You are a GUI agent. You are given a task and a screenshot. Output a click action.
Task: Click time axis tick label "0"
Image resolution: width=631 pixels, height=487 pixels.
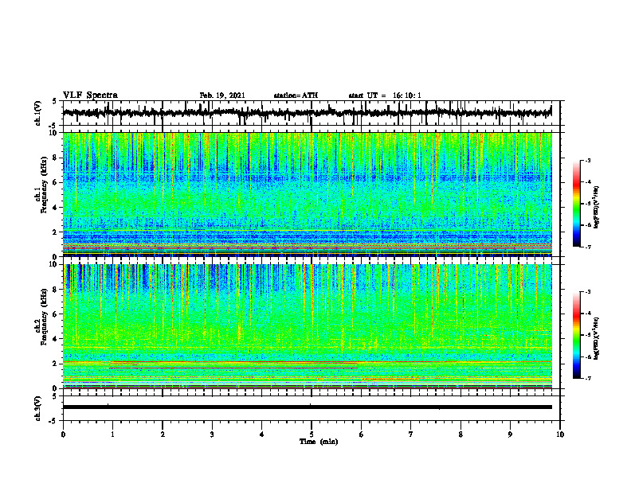[x=63, y=434]
